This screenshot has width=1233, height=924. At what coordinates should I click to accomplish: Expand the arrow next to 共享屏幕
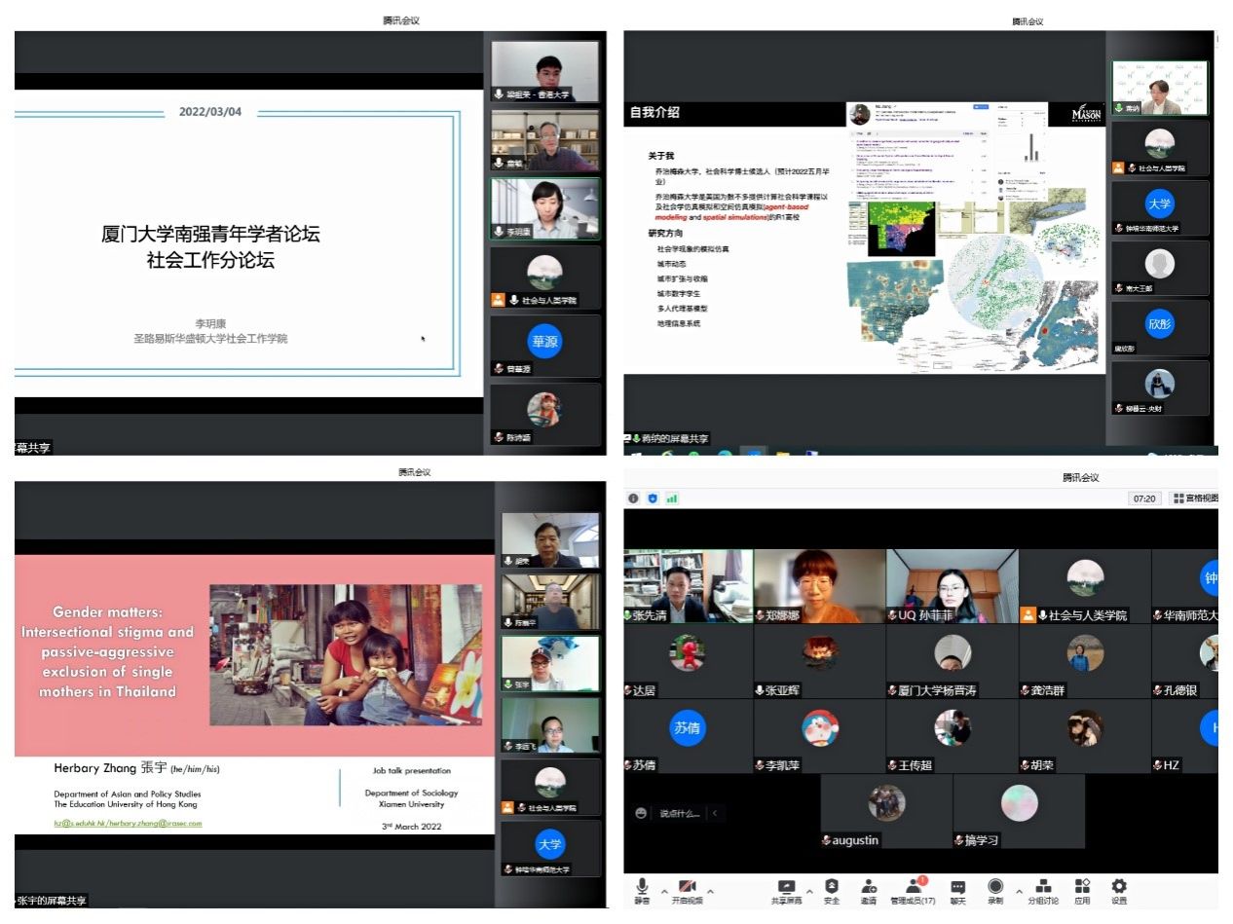(809, 891)
